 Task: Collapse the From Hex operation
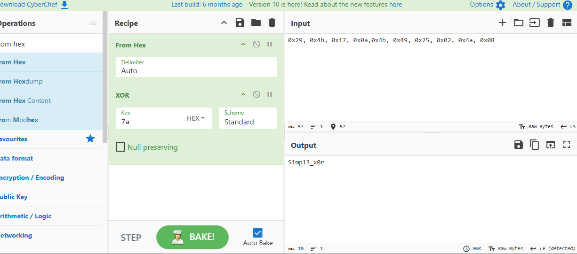coord(243,45)
